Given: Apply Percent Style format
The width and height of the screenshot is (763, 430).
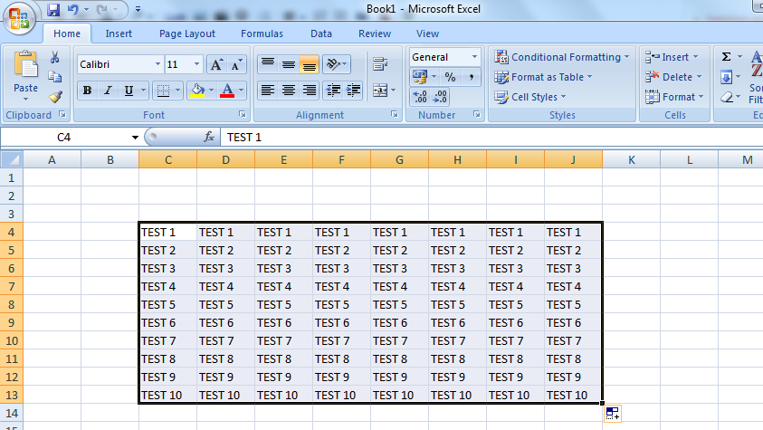Looking at the screenshot, I should 450,77.
